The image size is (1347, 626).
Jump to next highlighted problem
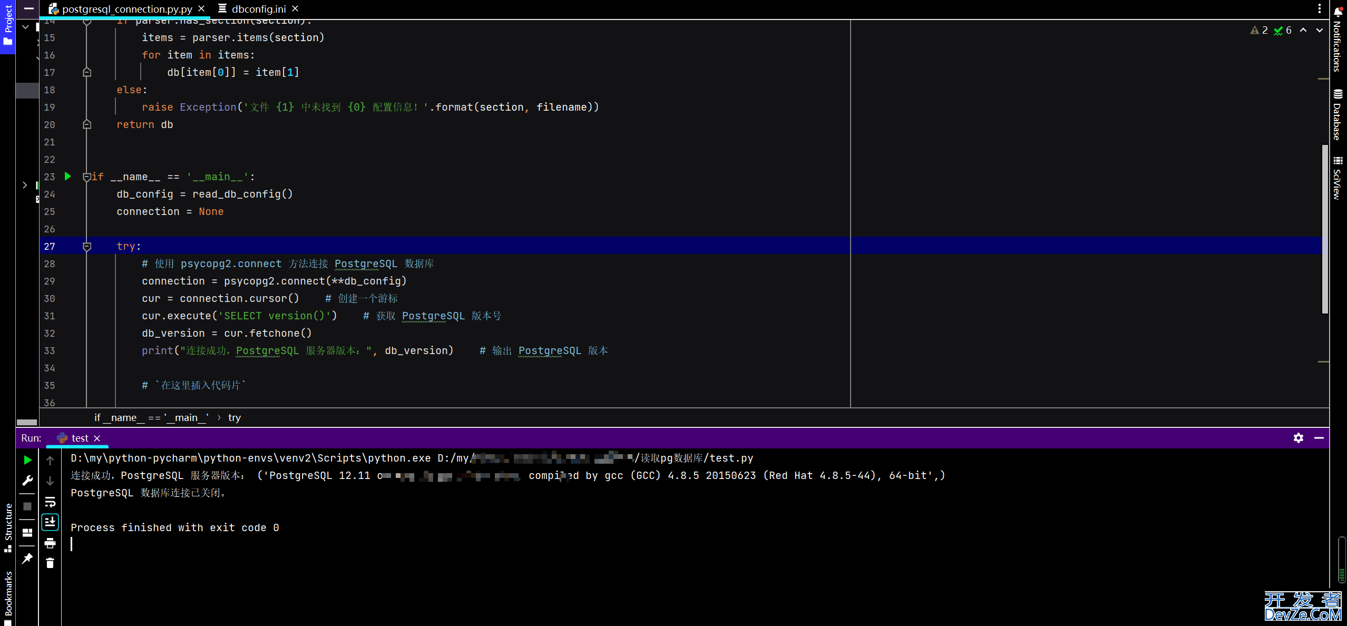click(1320, 31)
